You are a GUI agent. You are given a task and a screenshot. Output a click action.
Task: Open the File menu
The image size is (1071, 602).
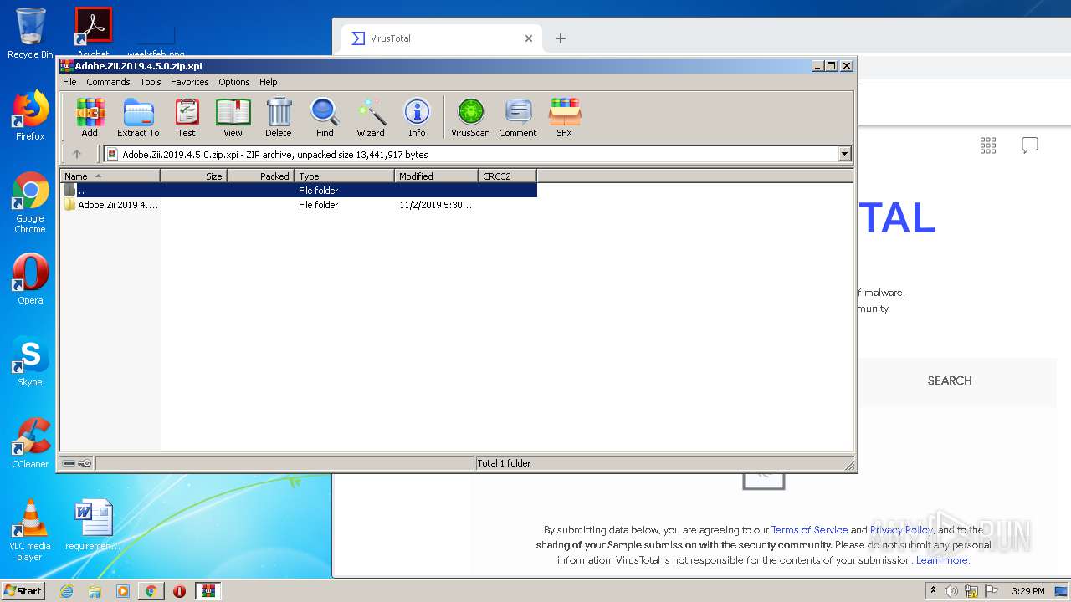69,82
